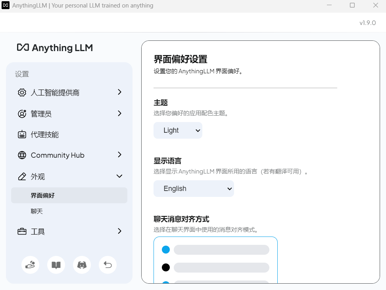The height and width of the screenshot is (290, 386).
Task: Select the 代理技能 robot icon
Action: pyautogui.click(x=22, y=134)
